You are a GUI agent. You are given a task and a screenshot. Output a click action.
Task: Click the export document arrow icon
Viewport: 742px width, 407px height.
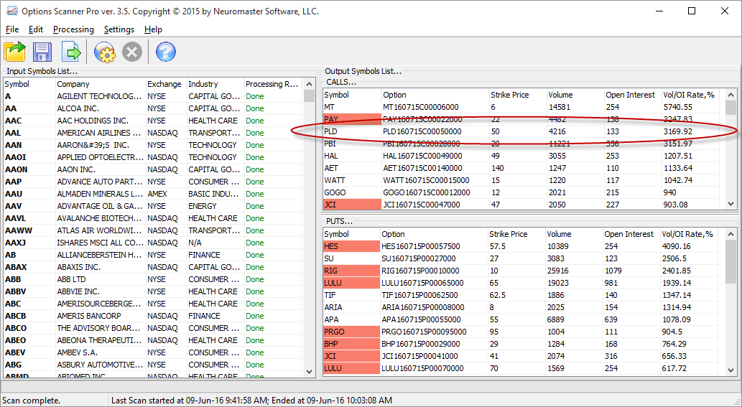(x=71, y=52)
